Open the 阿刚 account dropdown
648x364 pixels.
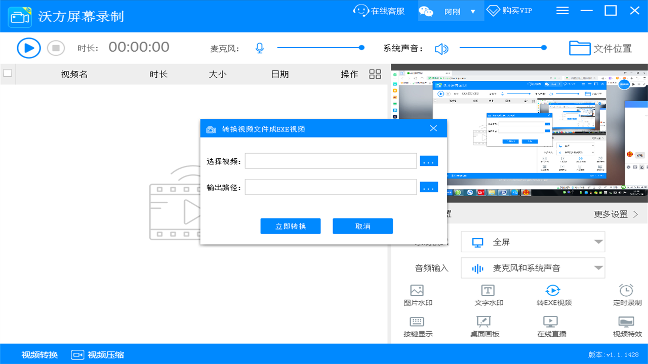click(x=450, y=10)
